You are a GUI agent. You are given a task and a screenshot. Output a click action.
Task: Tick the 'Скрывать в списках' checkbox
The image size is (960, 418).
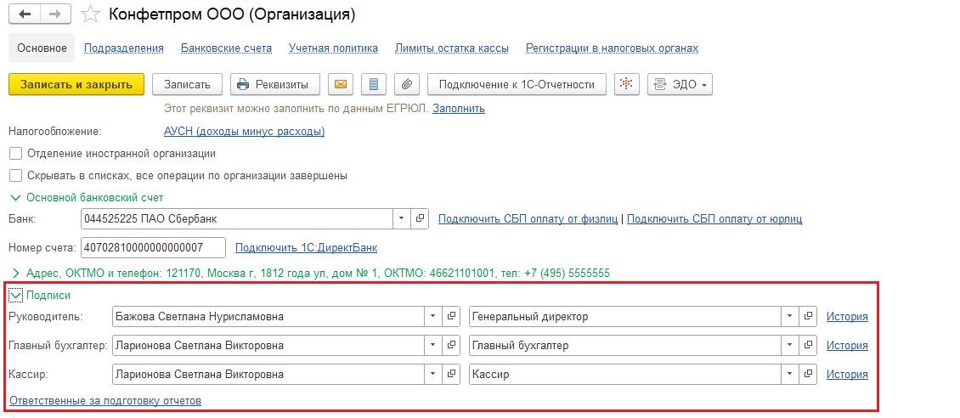15,176
